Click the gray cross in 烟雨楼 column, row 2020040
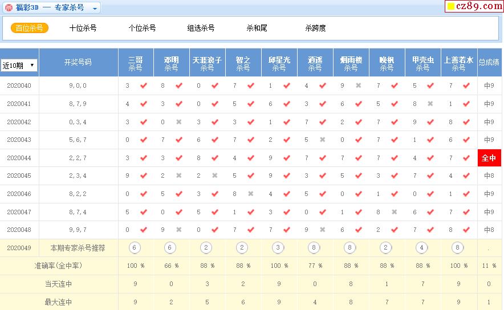504x310 pixels. (x=359, y=85)
